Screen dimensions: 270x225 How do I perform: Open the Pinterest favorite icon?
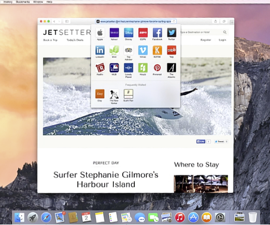click(157, 68)
